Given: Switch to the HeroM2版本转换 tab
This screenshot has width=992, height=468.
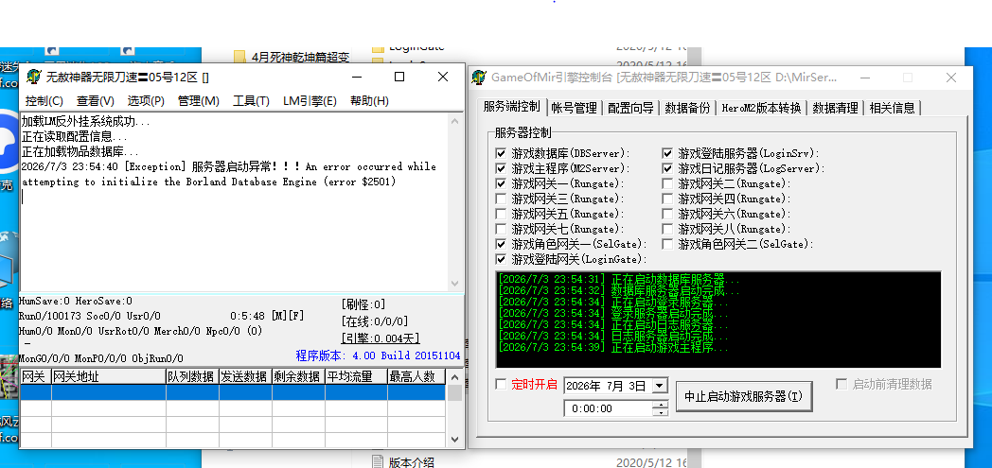Looking at the screenshot, I should click(x=762, y=108).
